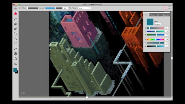
Task: Click the B value field next to blue slider
Action: [166, 35]
